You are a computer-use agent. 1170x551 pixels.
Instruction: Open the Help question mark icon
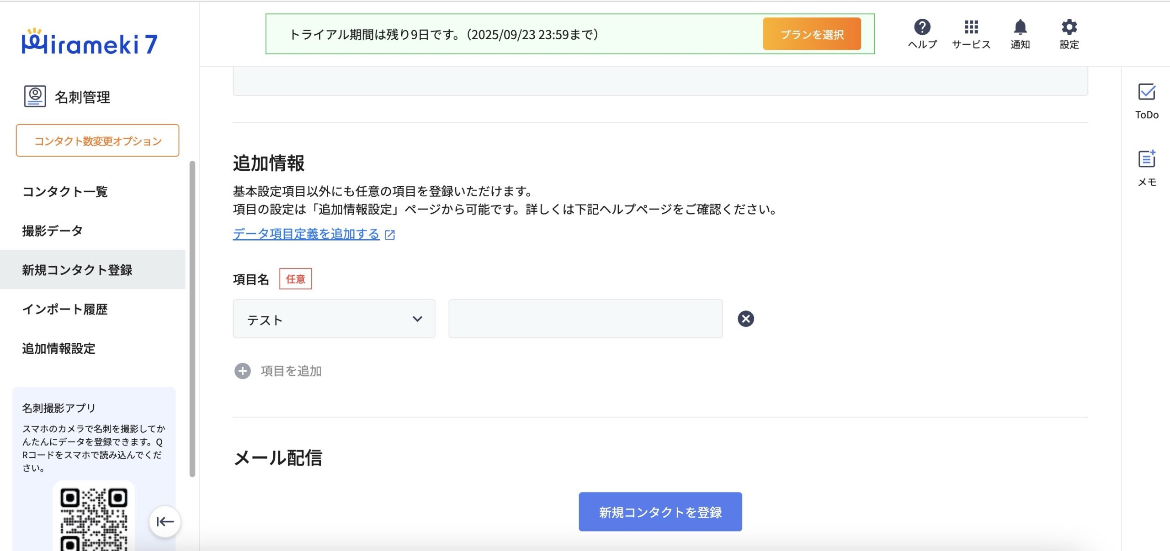[922, 27]
